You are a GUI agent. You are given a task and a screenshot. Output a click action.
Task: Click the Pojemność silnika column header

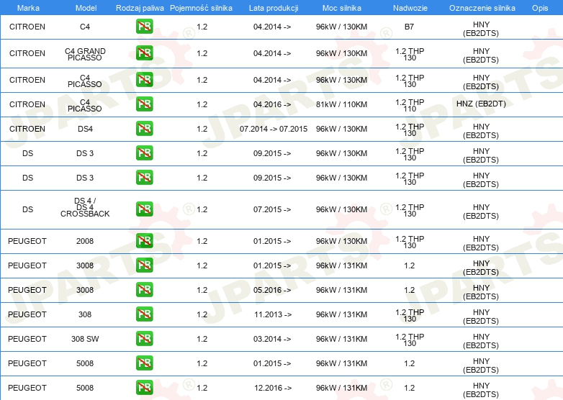coord(201,8)
